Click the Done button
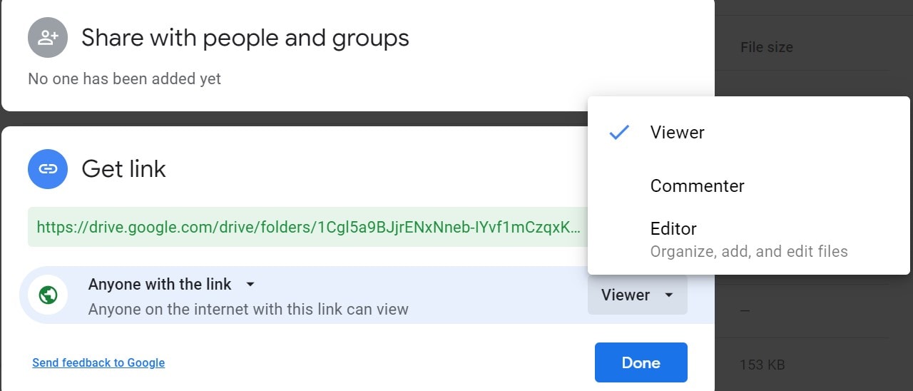The width and height of the screenshot is (913, 391). click(641, 362)
